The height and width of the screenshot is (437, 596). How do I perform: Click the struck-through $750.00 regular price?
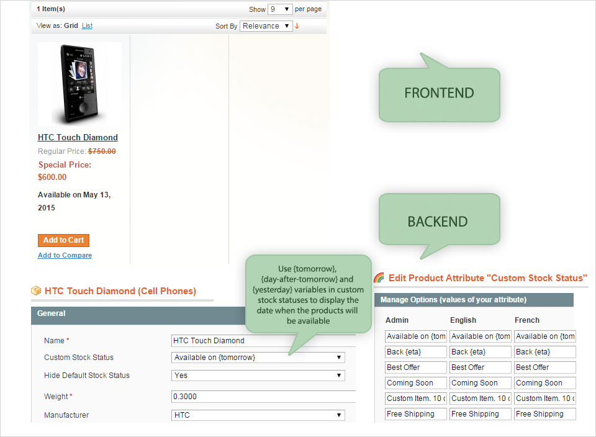click(x=102, y=151)
